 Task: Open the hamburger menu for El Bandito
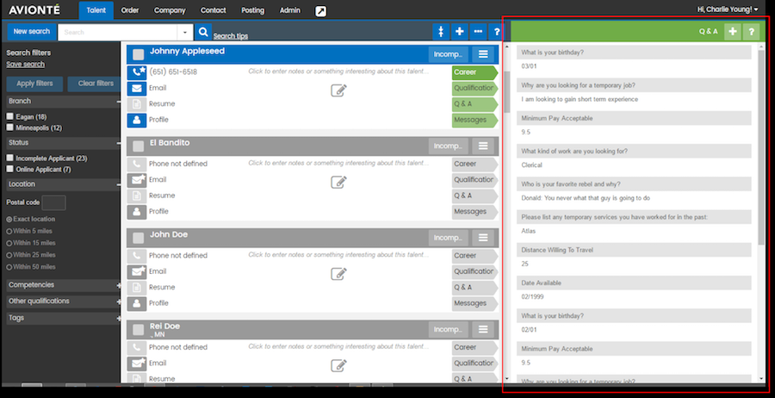[x=483, y=146]
